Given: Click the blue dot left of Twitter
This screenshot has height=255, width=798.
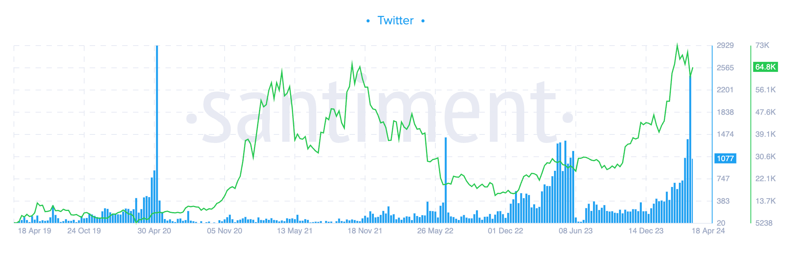Looking at the screenshot, I should click(368, 21).
